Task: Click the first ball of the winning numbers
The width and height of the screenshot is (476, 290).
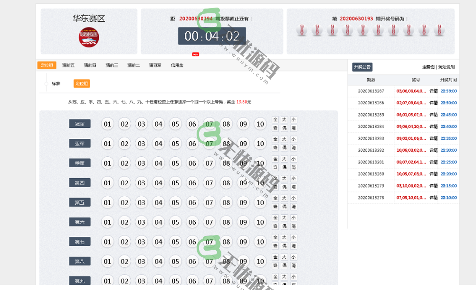Action: (x=302, y=30)
